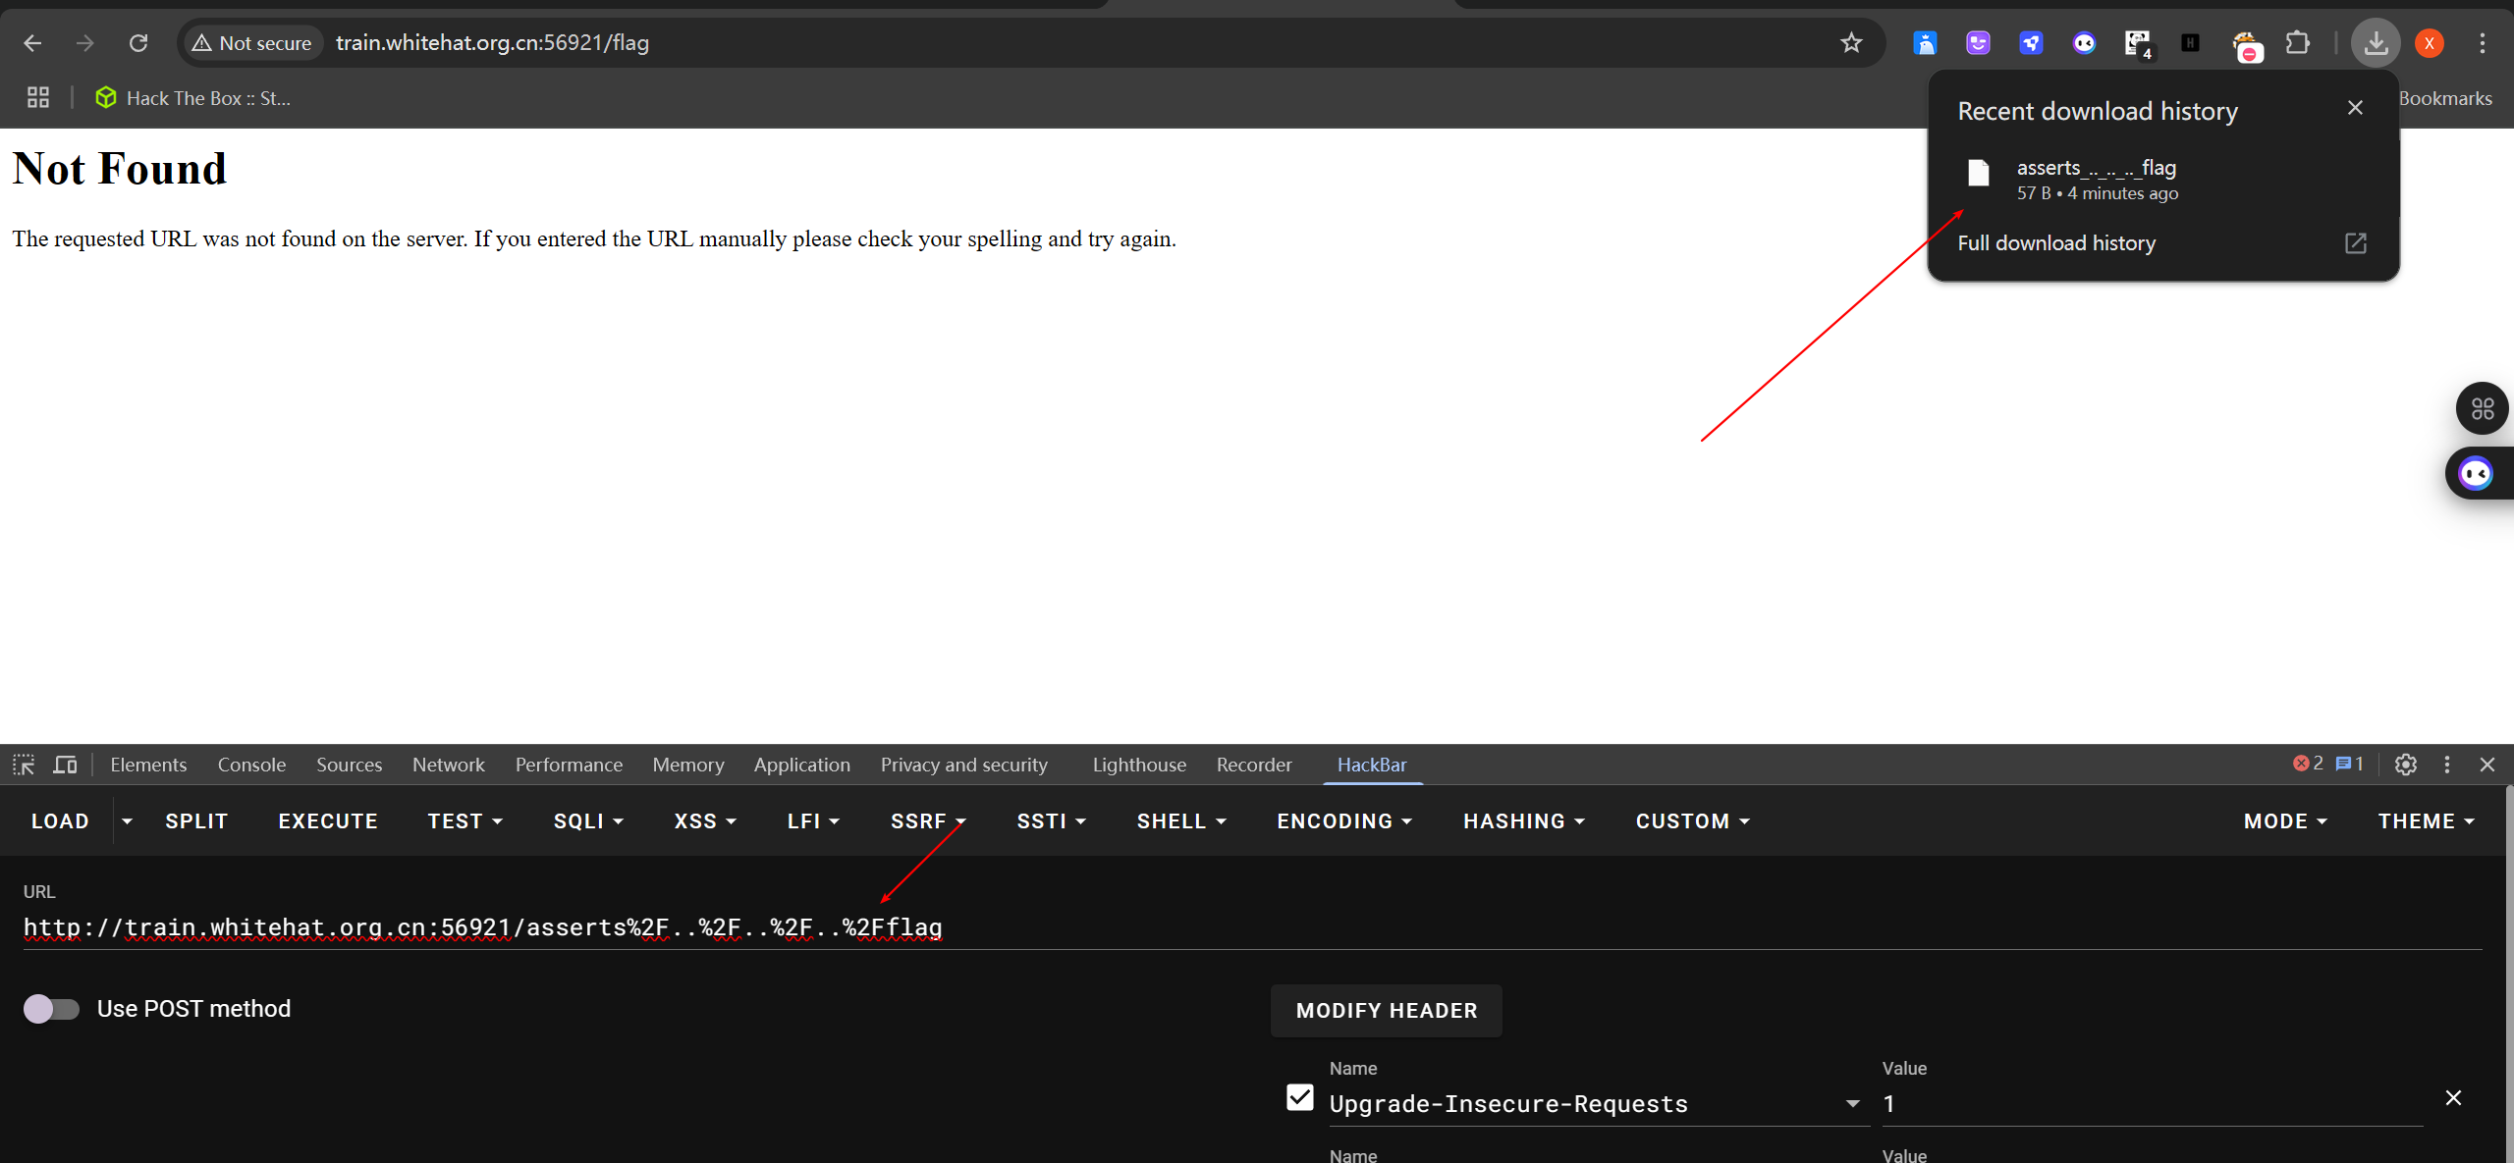Click the blue issues count indicator in DevTools
The image size is (2514, 1163).
[2349, 764]
